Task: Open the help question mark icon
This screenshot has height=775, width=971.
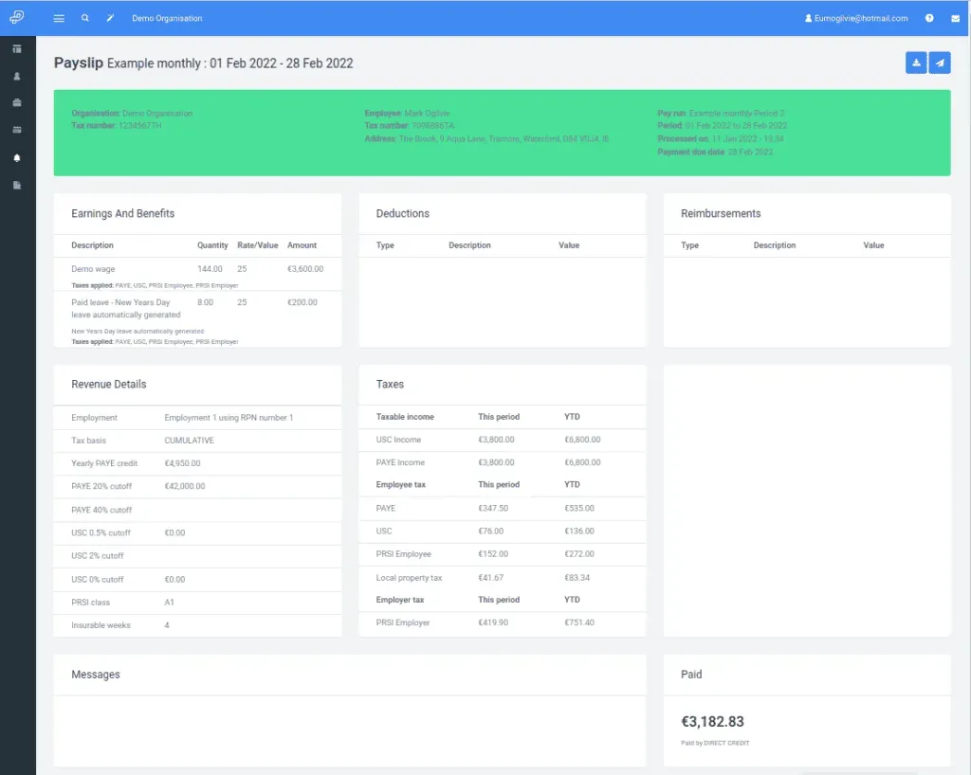Action: (x=929, y=18)
